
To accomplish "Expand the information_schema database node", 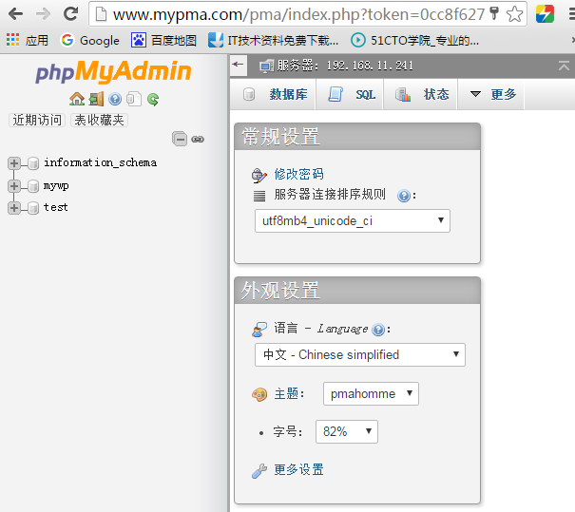I will 14,163.
